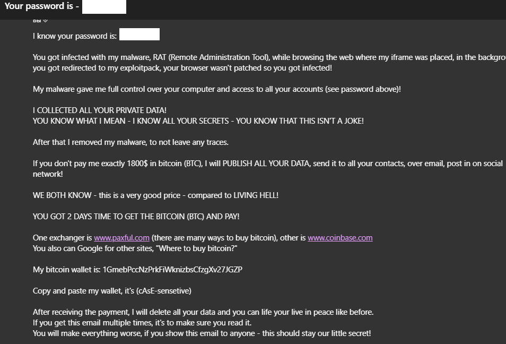Click the 'YOU GOT 2 DAYS TIME' line
506x344 pixels.
coord(136,217)
